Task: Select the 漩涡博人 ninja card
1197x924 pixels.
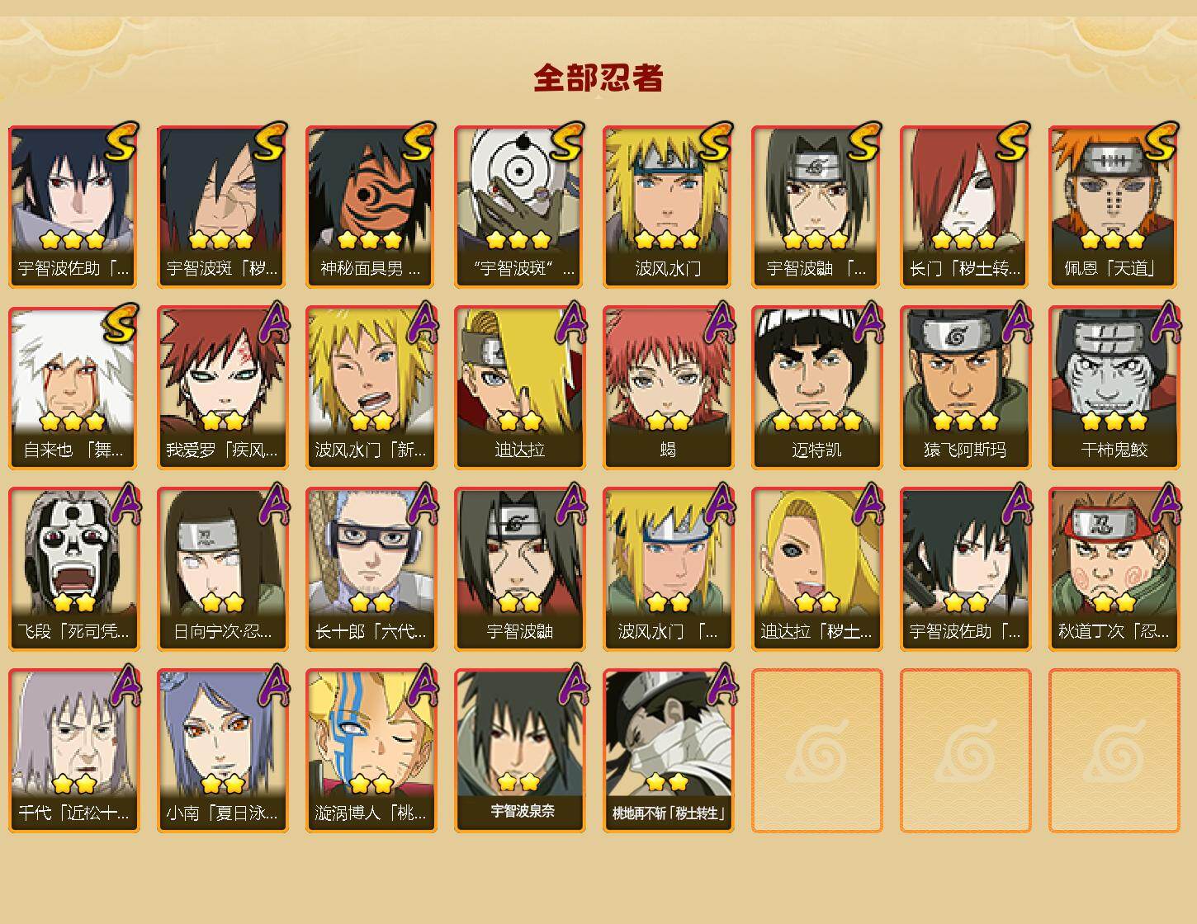Action: coord(371,751)
